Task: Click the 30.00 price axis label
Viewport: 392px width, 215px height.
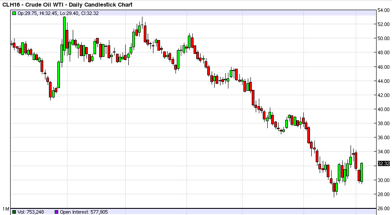Action: point(384,180)
